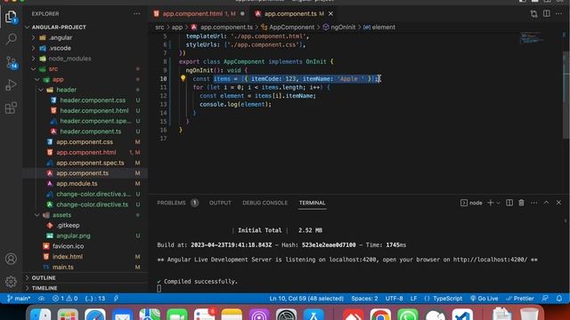Screen dimensions: 570x320
Task: Click the main* git branch indicator
Action: [19, 299]
